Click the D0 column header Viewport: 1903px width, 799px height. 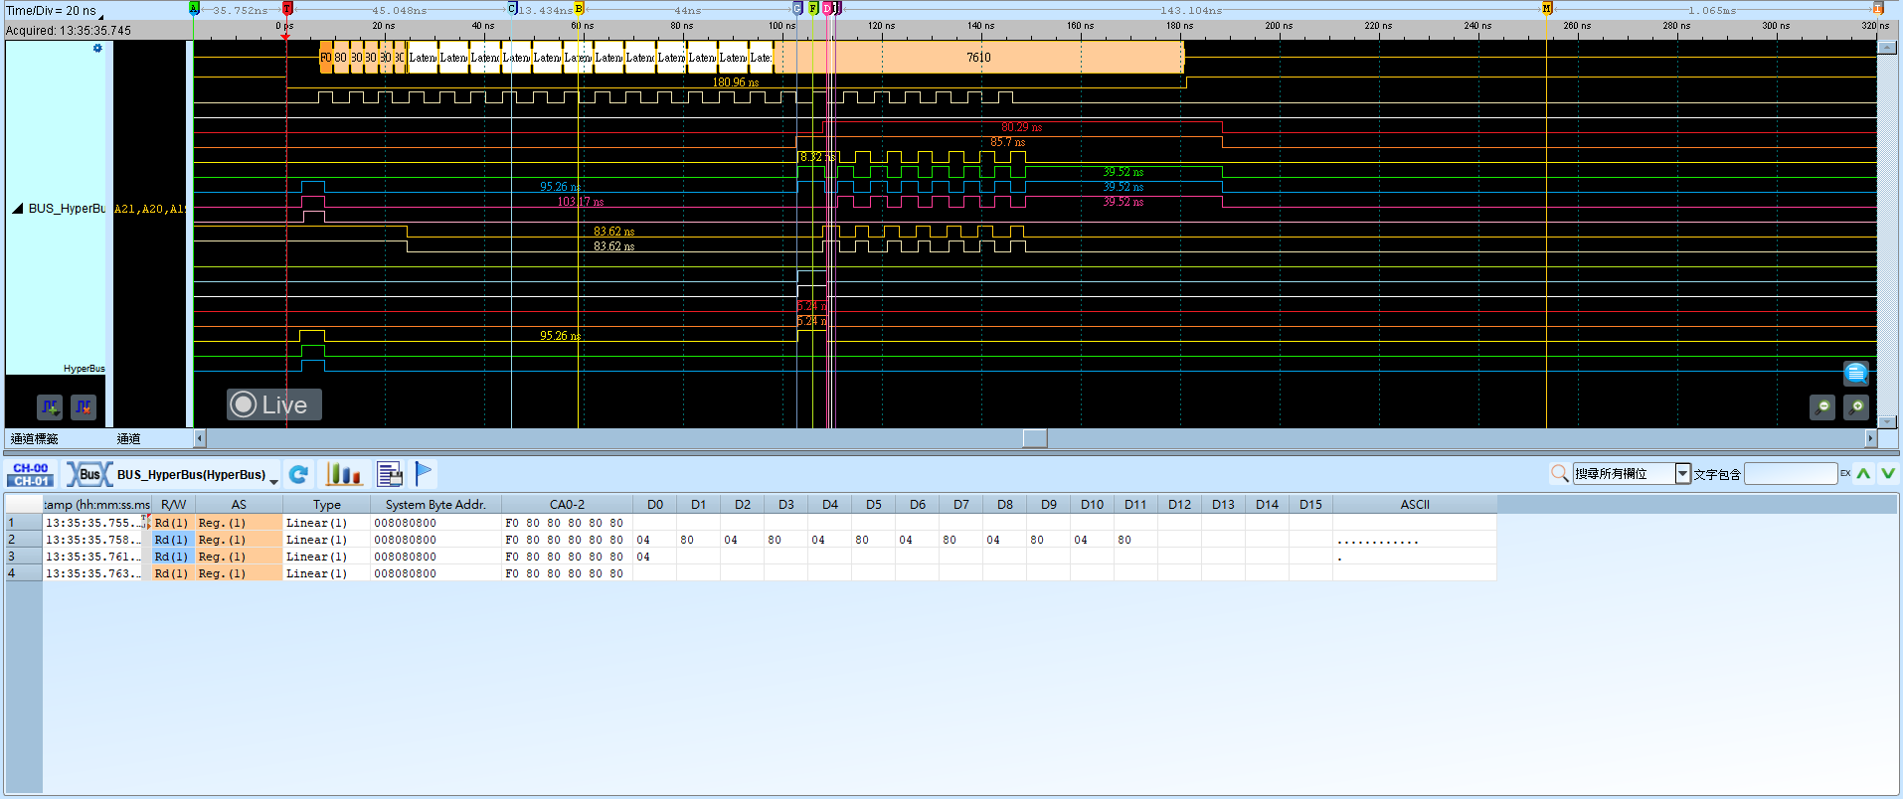pos(655,504)
